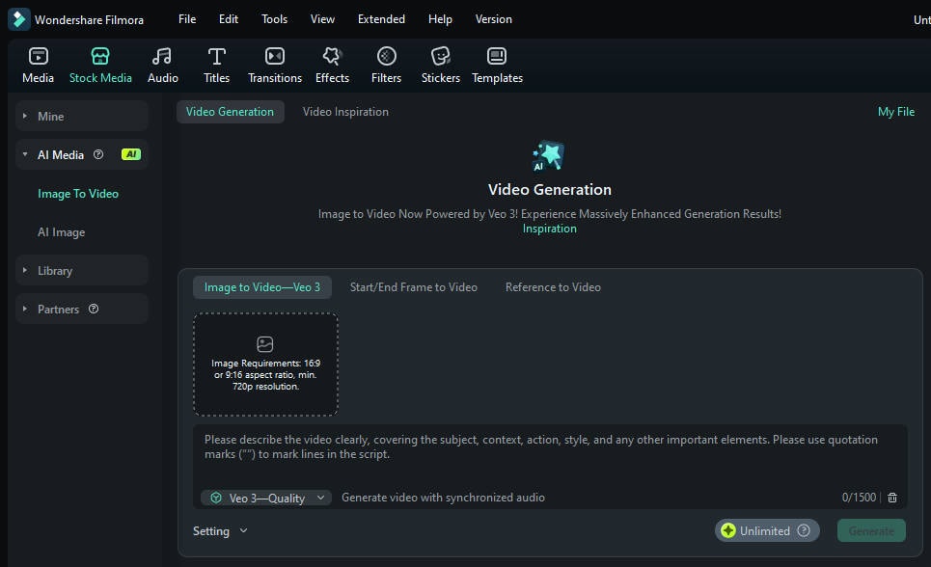Click the Inspiration link
This screenshot has width=931, height=567.
click(x=549, y=229)
